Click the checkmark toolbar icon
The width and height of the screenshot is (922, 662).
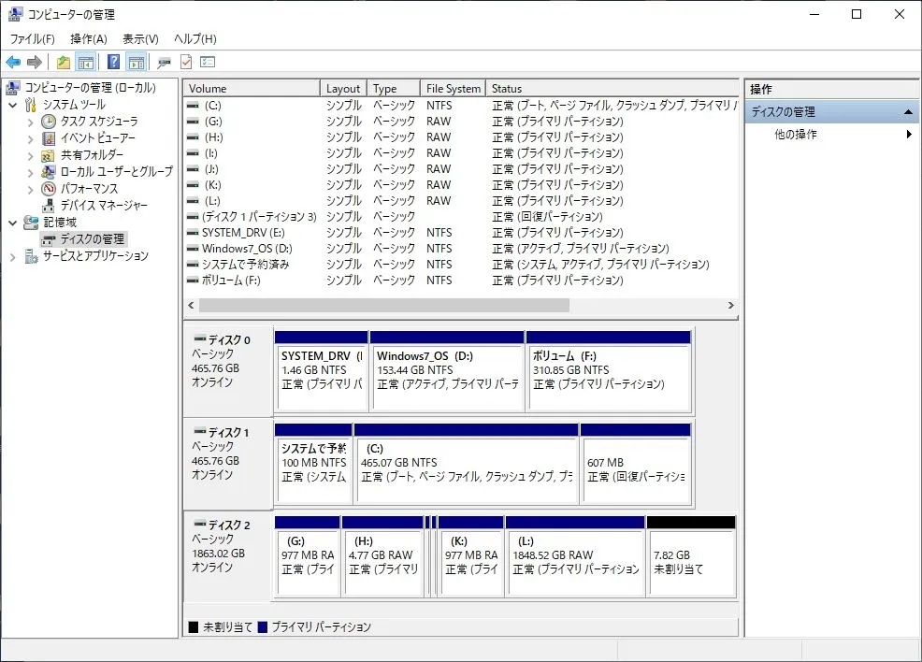pyautogui.click(x=186, y=62)
